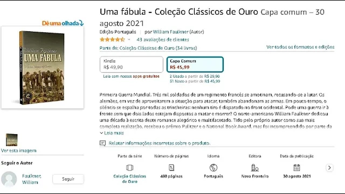Click the publication date calendar icon
The width and height of the screenshot is (345, 194).
pyautogui.click(x=297, y=168)
